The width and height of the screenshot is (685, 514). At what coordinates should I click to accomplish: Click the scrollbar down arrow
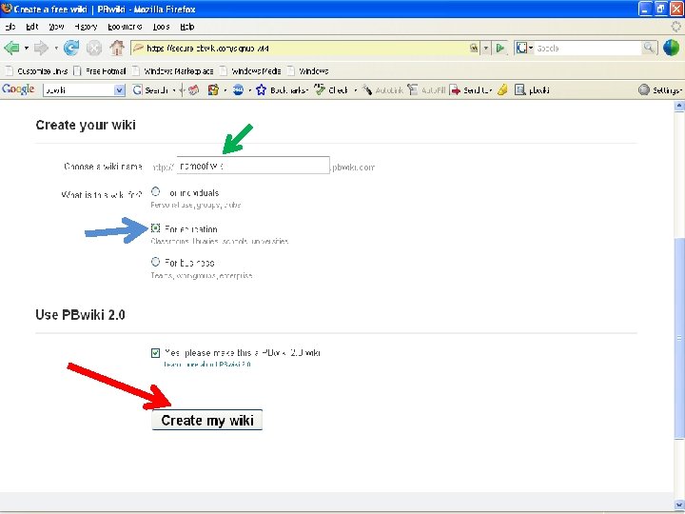679,504
